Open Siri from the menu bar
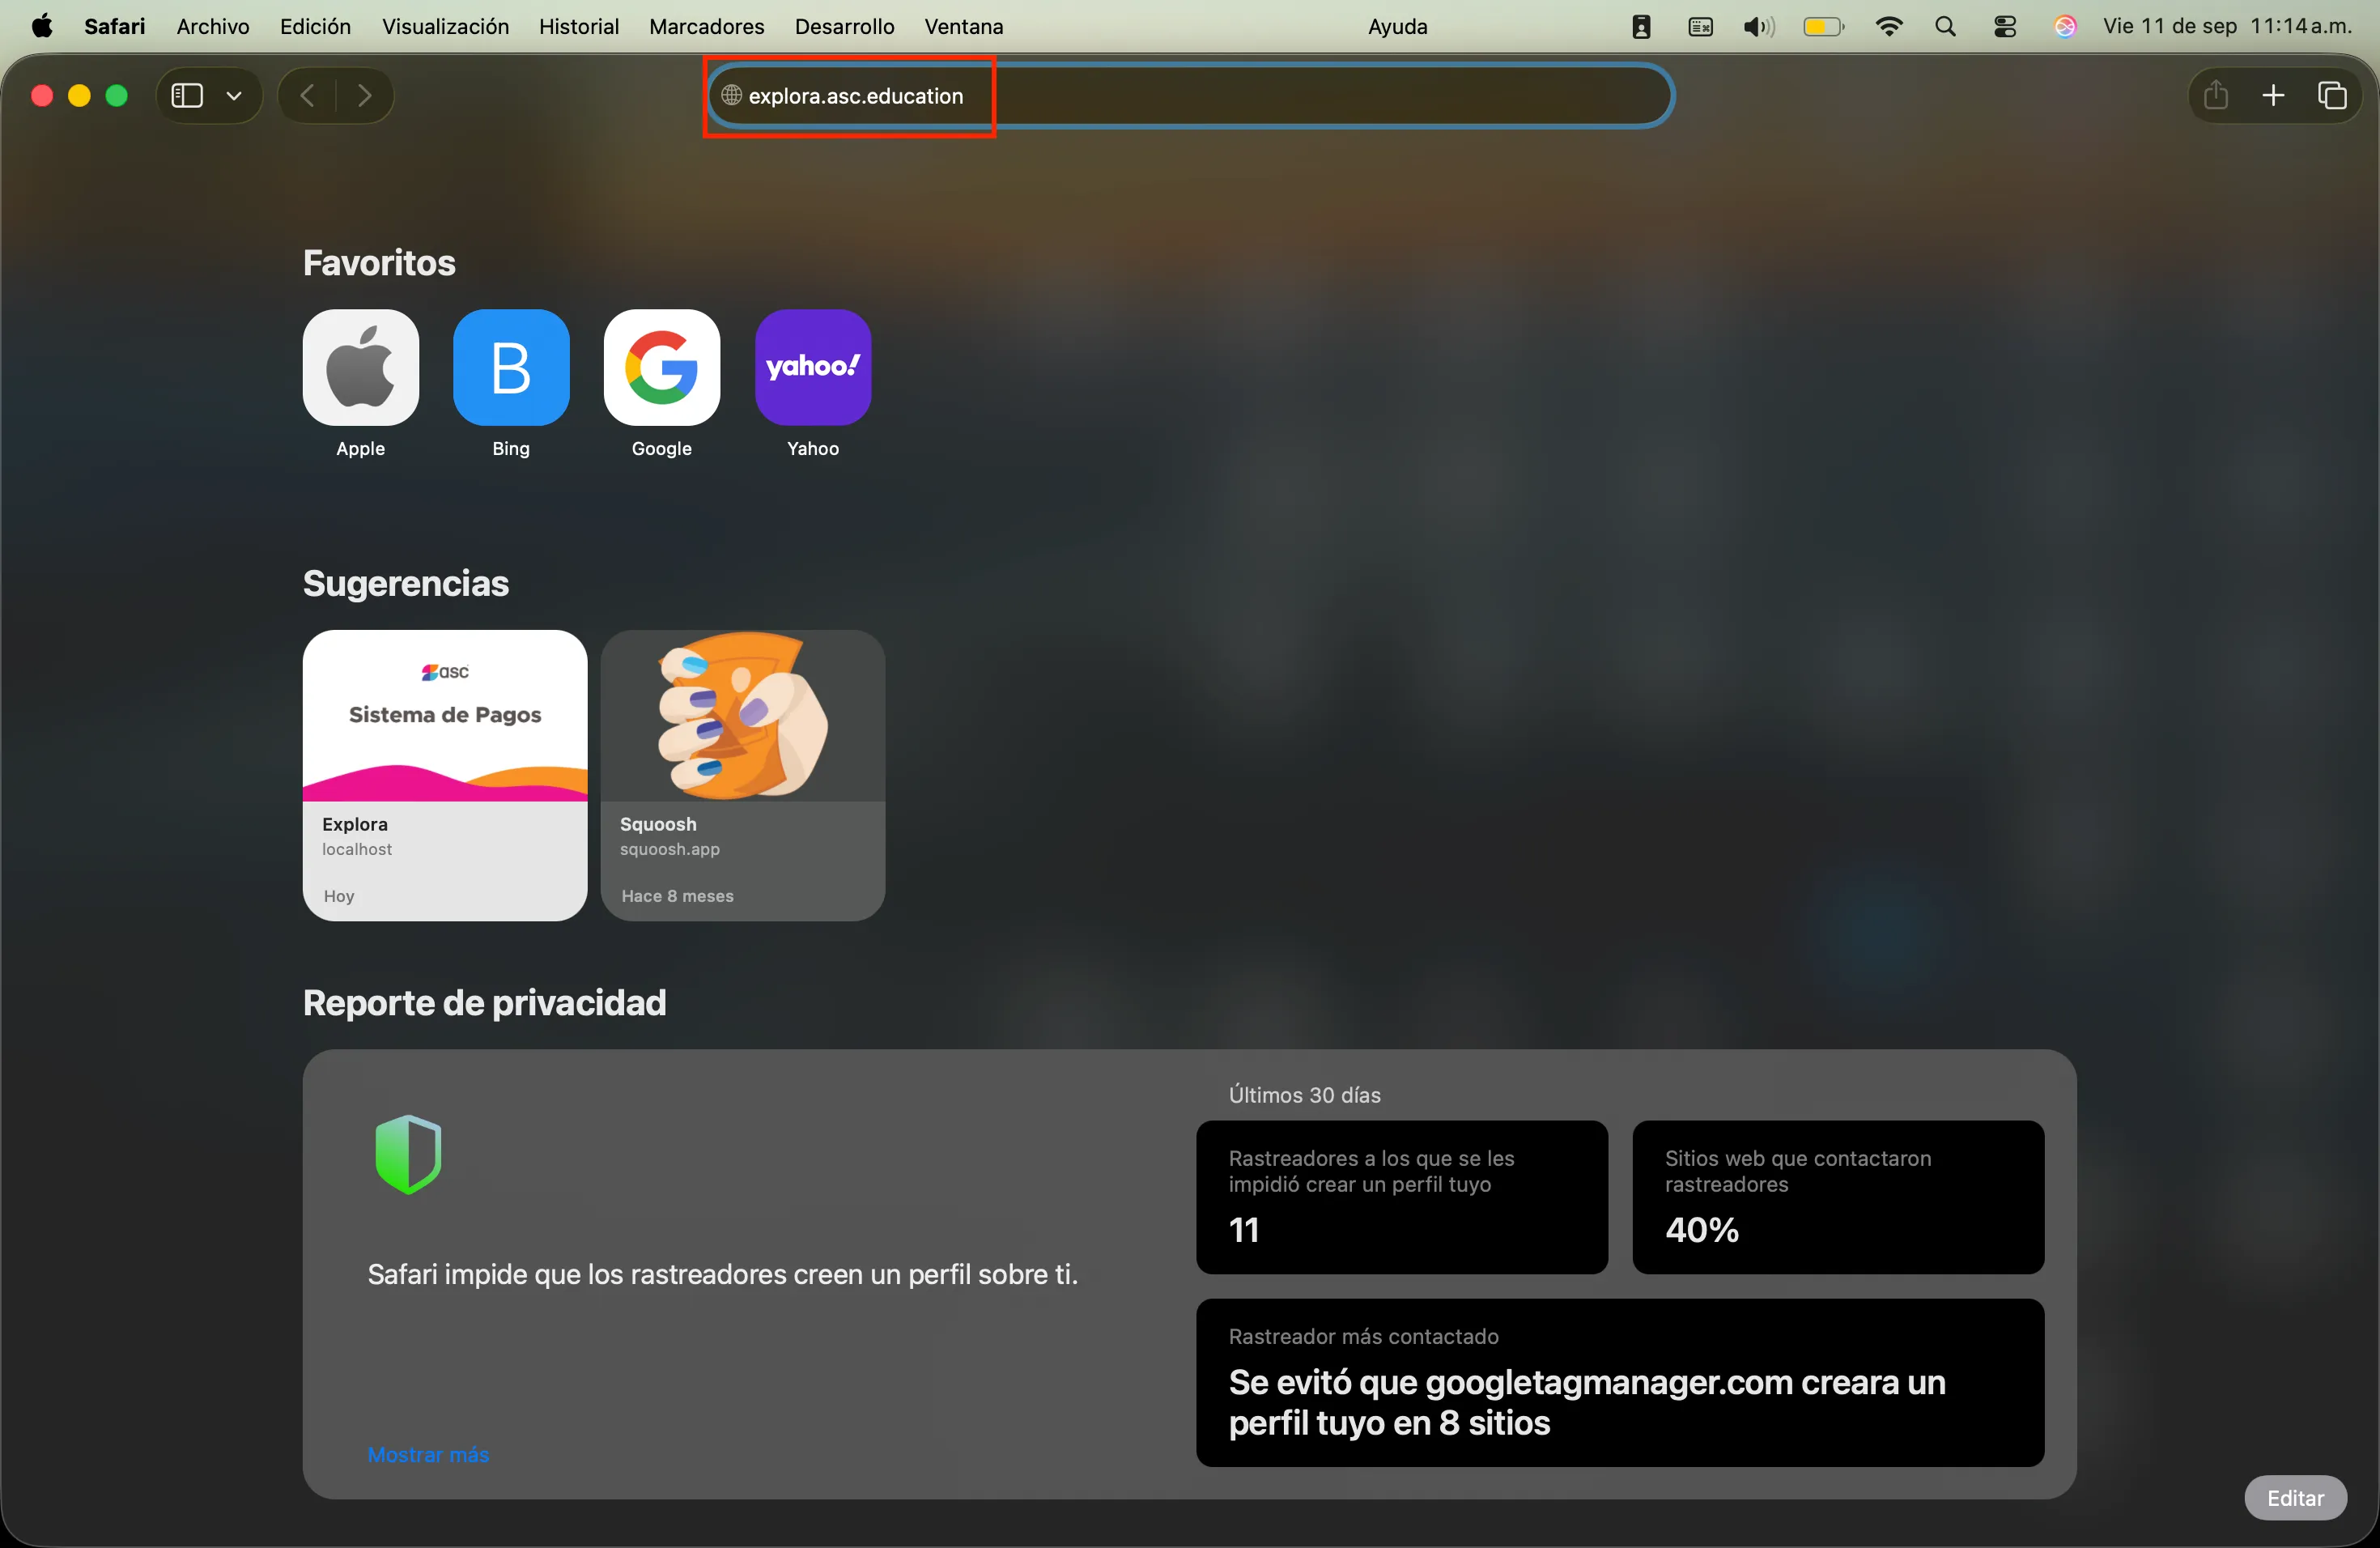Screen dimensions: 2380x1548 (2065, 26)
